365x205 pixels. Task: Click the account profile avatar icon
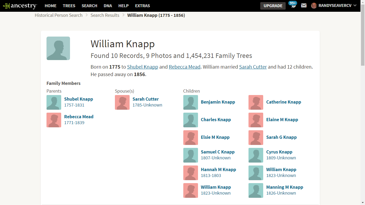(x=313, y=6)
